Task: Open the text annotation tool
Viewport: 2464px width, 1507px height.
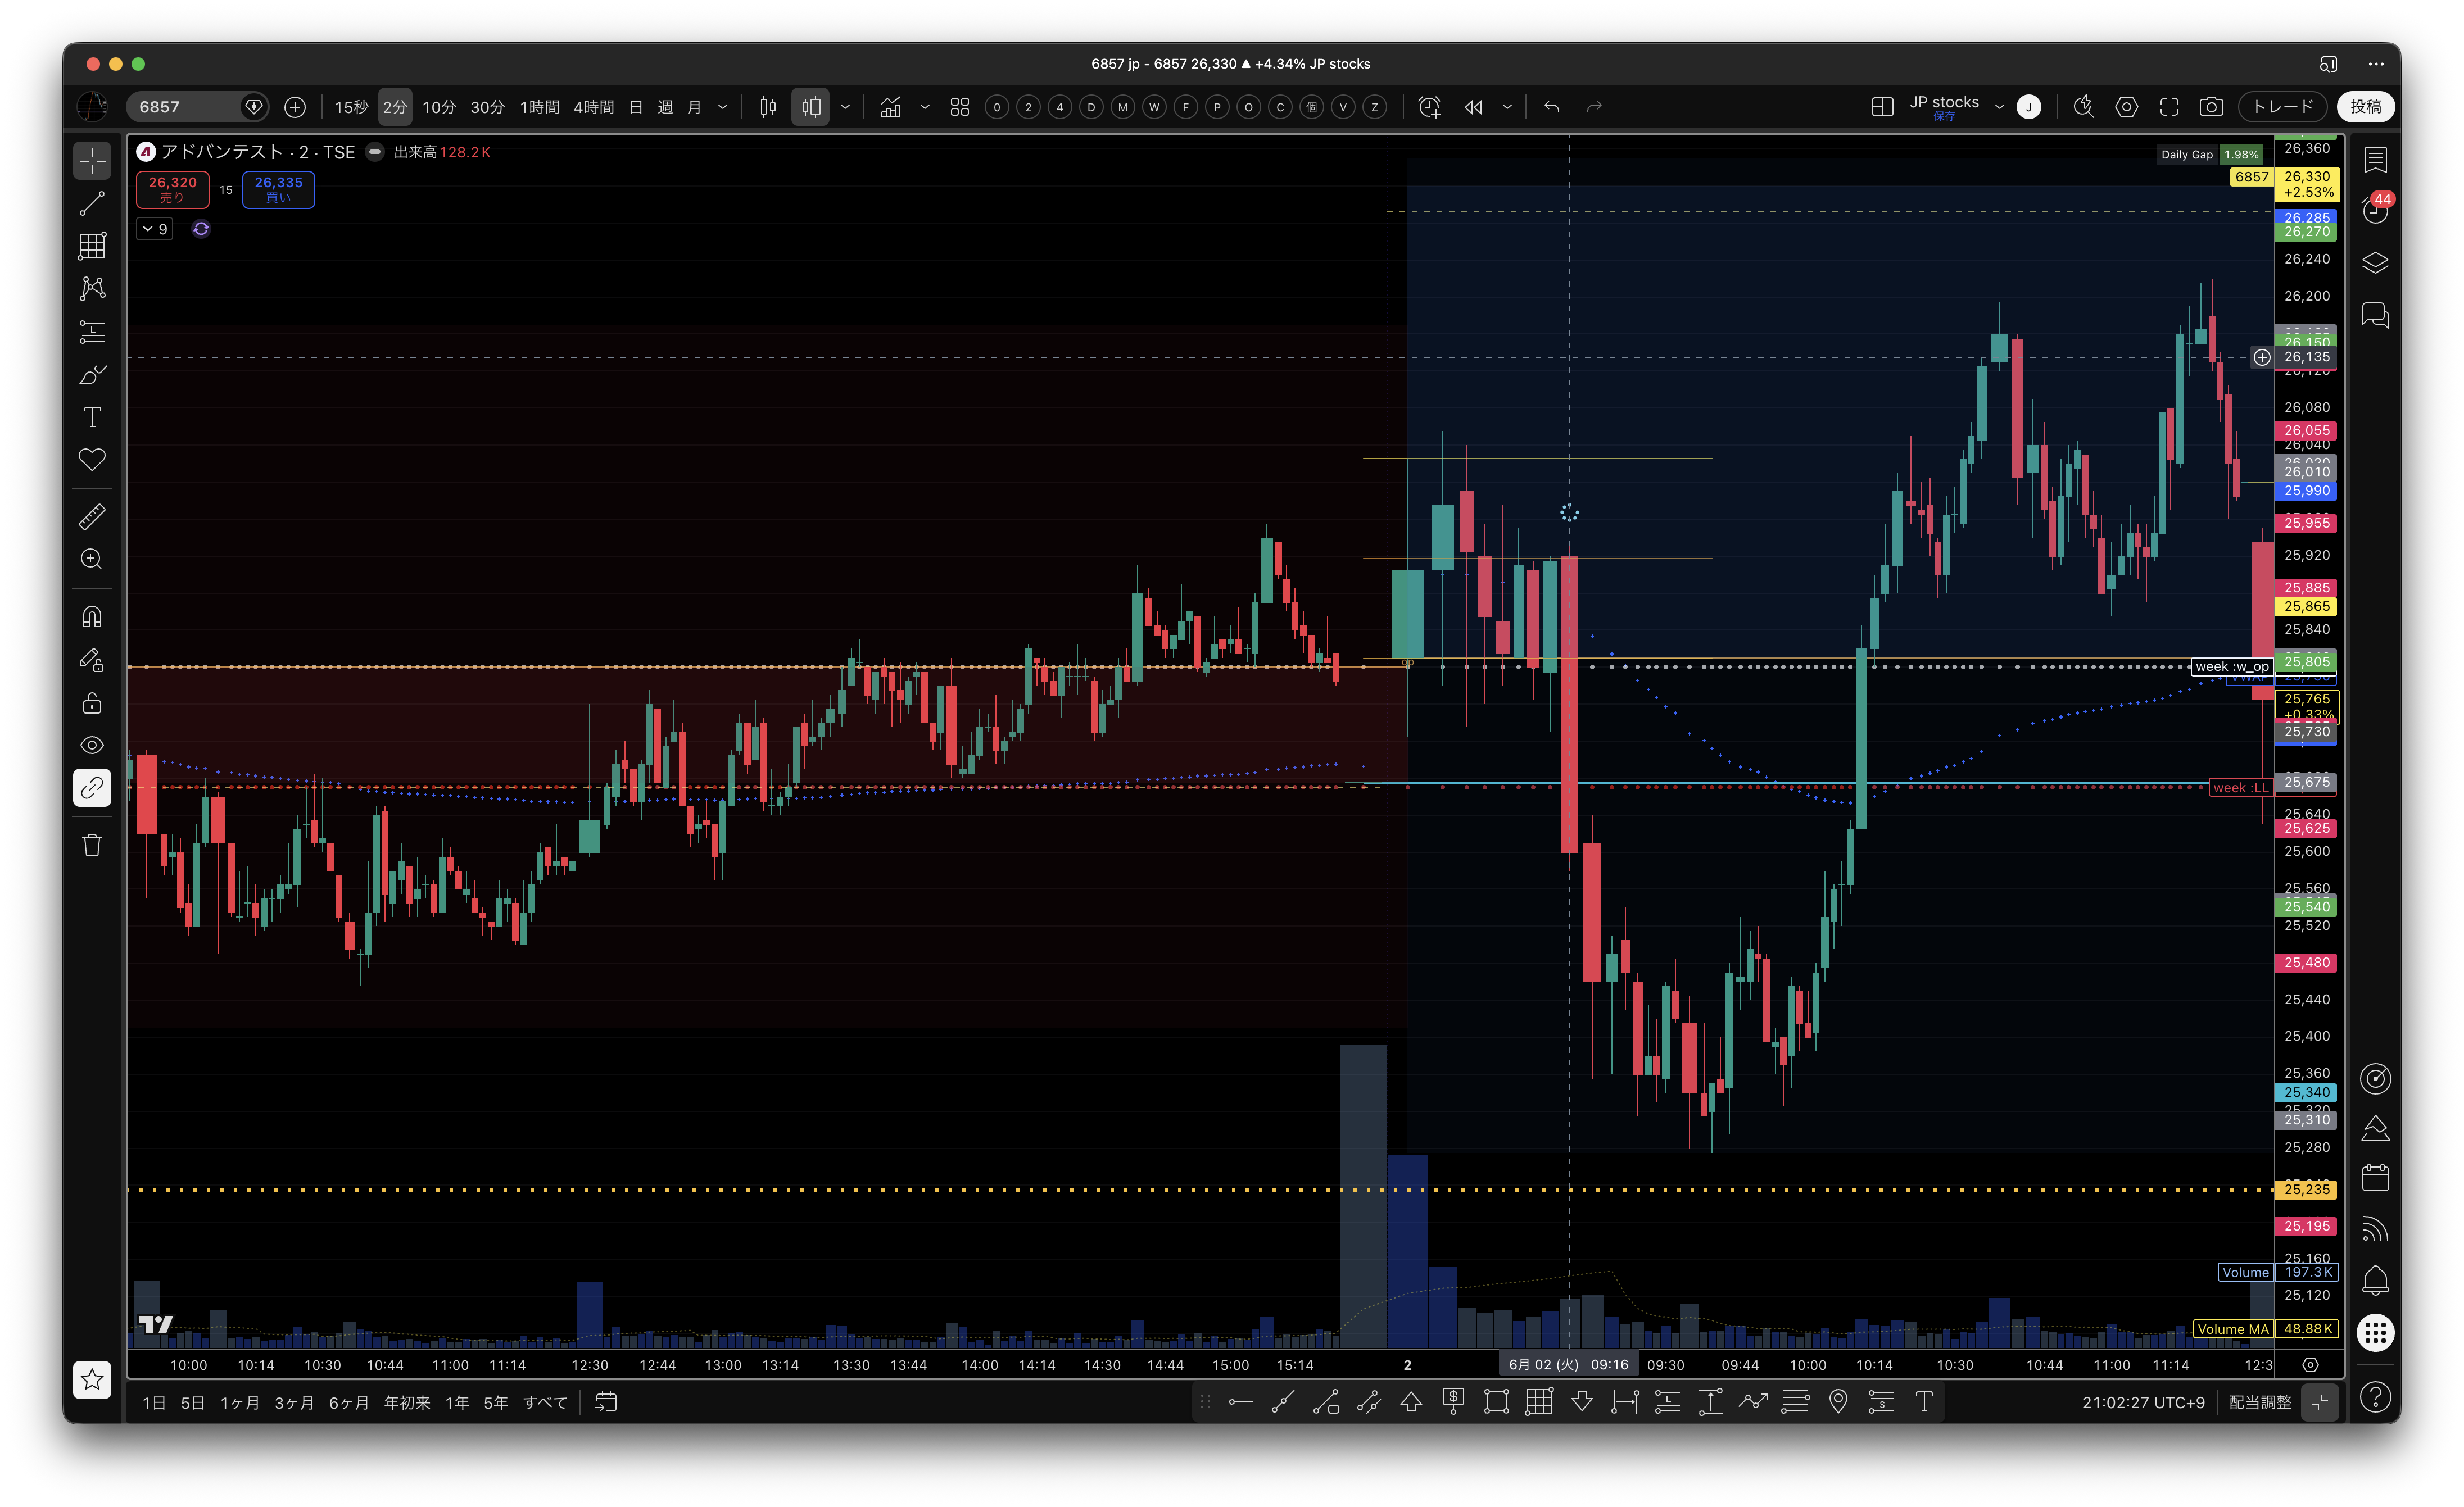Action: click(x=92, y=417)
